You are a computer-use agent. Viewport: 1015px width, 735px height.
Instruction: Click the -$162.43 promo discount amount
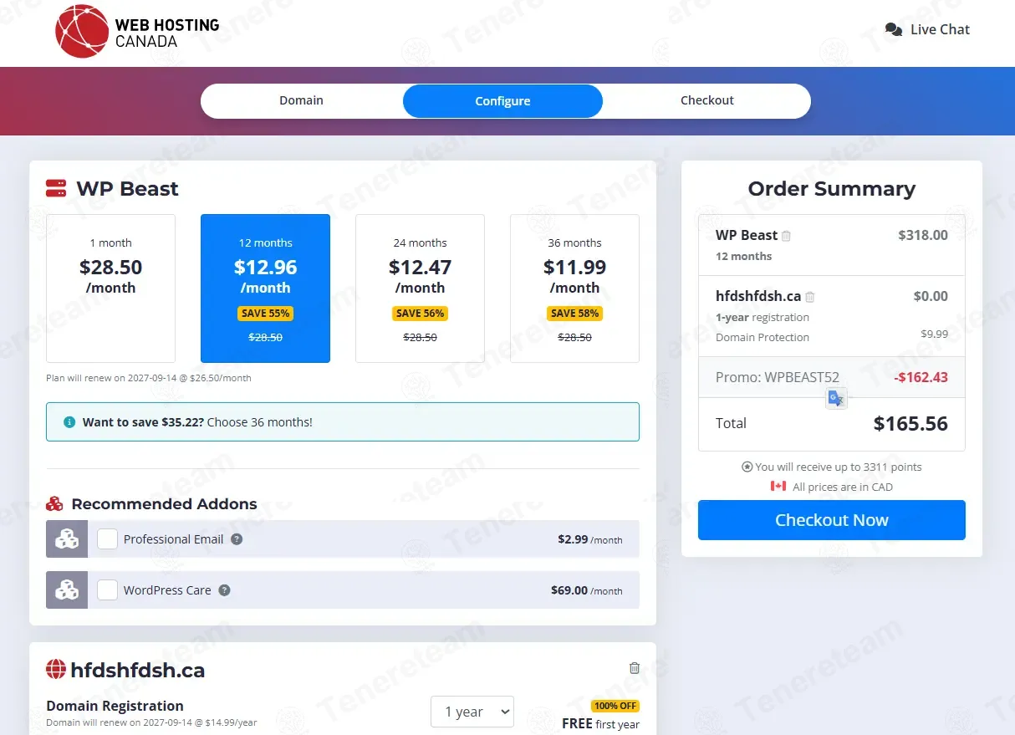point(921,377)
